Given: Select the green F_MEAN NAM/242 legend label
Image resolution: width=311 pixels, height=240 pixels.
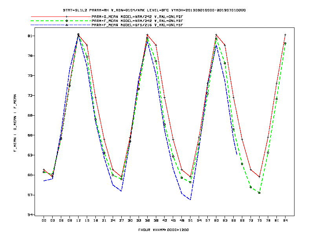Looking at the screenshot, I should 137,21.
